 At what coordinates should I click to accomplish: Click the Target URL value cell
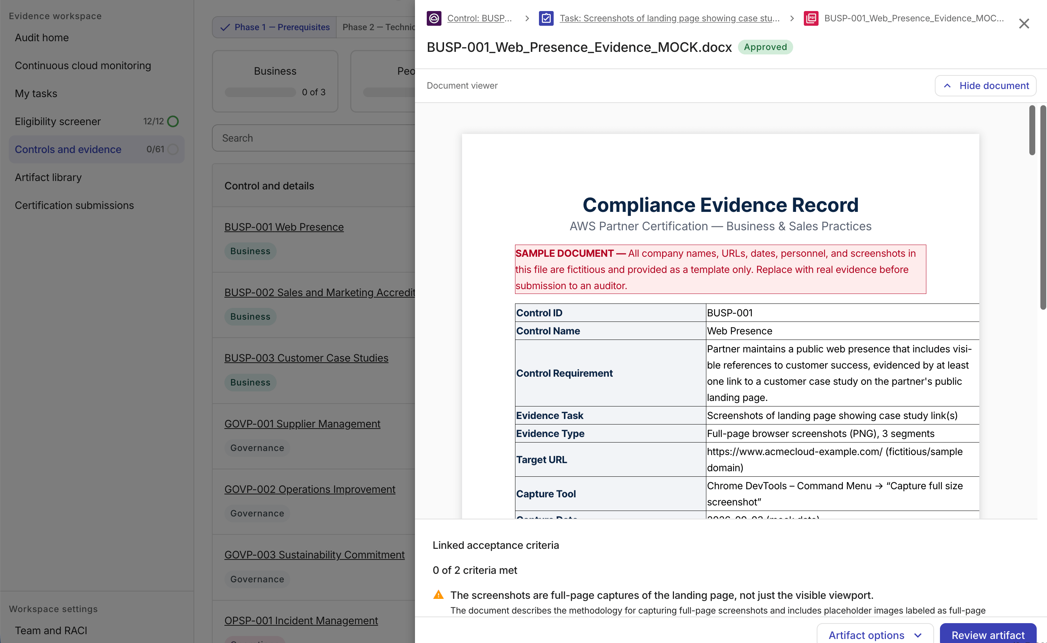[842, 459]
